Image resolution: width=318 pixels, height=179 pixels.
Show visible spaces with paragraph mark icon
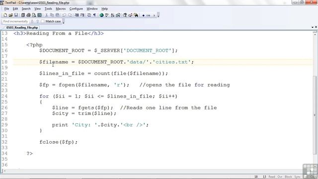click(94, 15)
